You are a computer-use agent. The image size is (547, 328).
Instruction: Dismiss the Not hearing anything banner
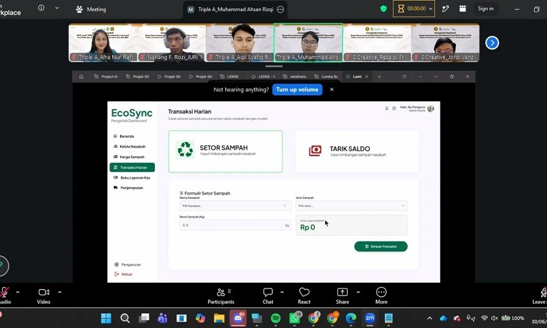point(332,89)
